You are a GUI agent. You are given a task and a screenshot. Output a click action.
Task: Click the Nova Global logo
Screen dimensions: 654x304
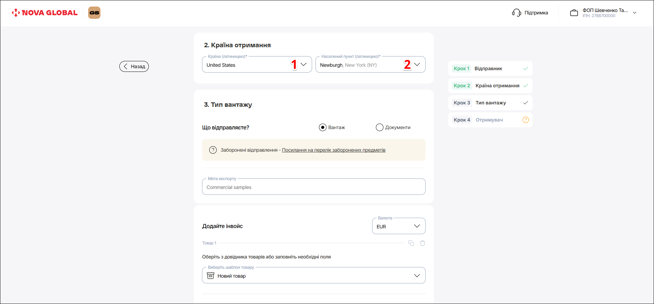point(45,13)
